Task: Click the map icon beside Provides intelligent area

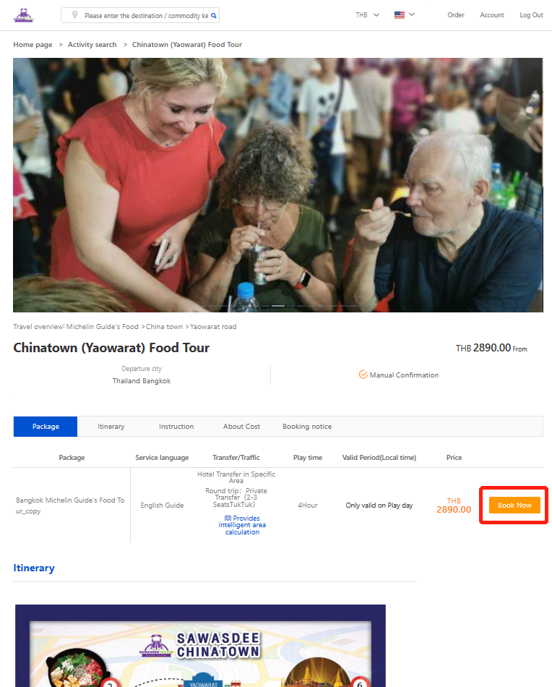Action: tap(228, 519)
